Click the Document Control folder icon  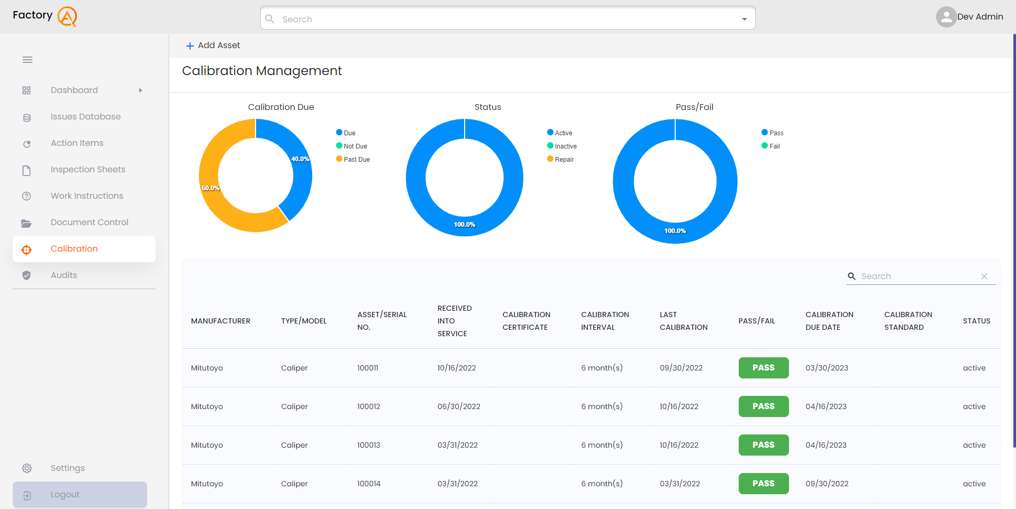(x=26, y=223)
